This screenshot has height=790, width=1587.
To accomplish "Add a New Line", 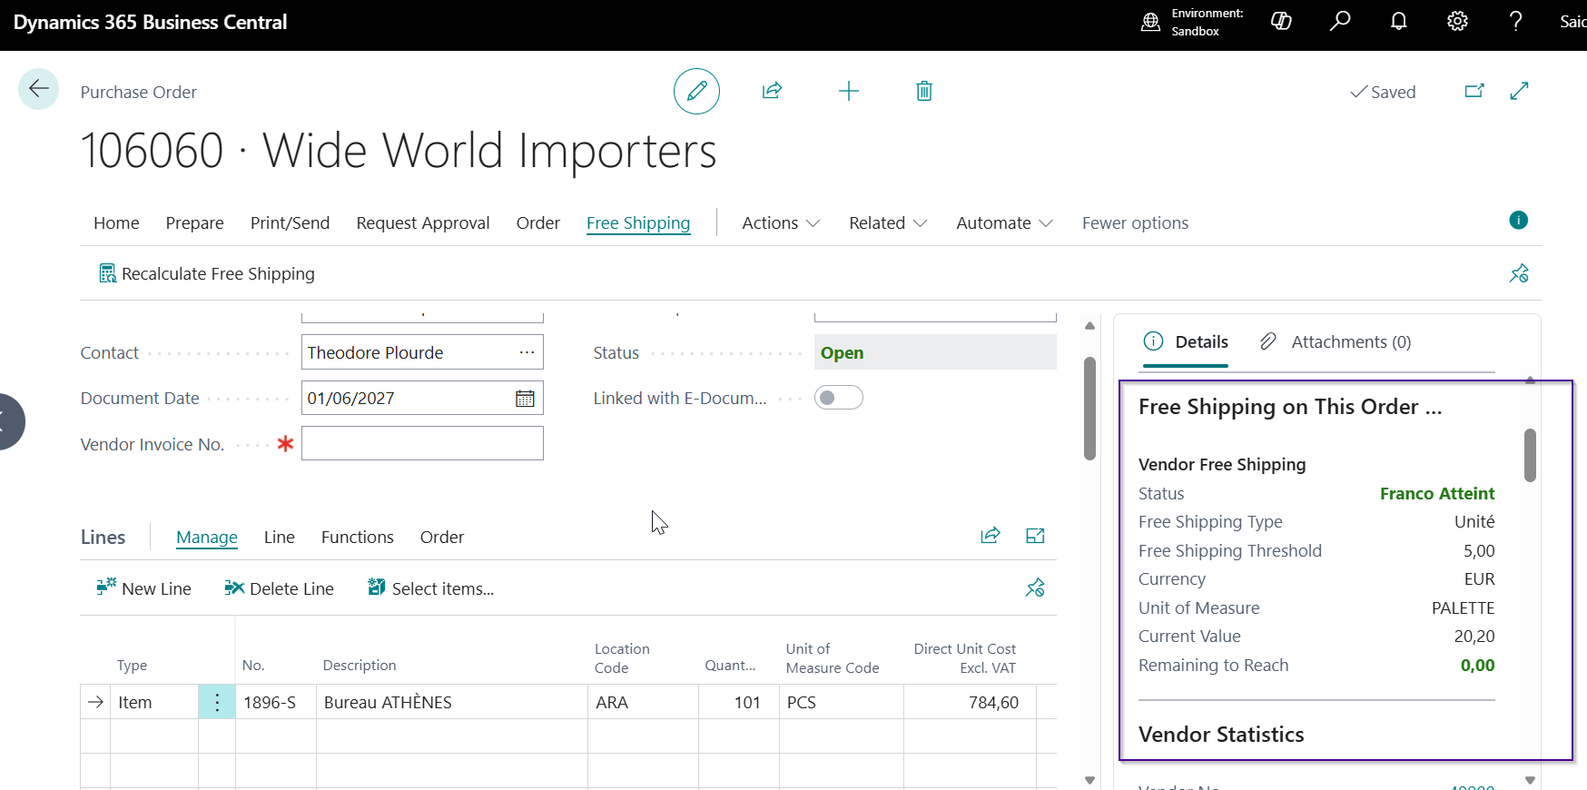I will (x=144, y=588).
